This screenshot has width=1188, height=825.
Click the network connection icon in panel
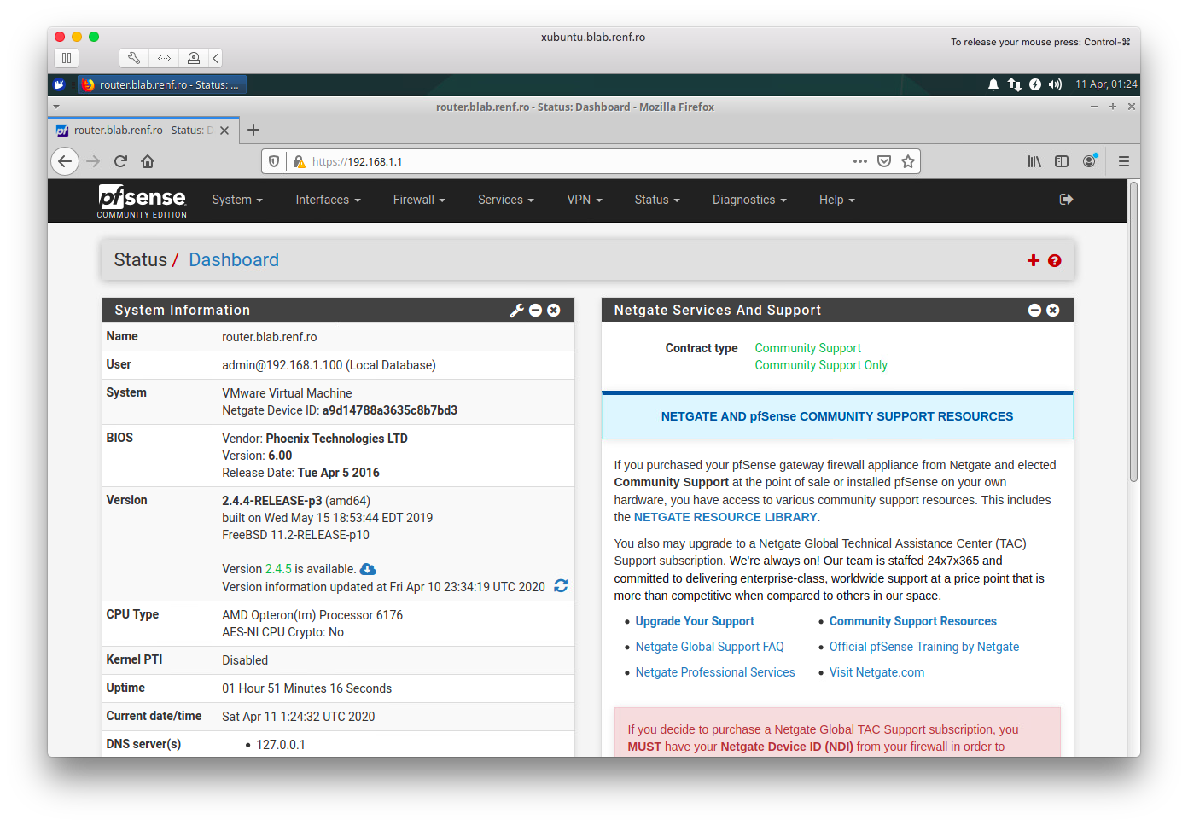[x=1015, y=84]
